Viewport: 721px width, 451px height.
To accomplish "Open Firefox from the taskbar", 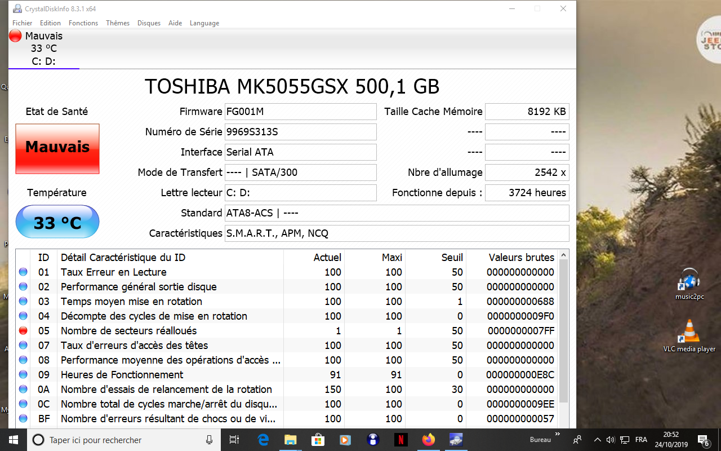I will point(429,440).
